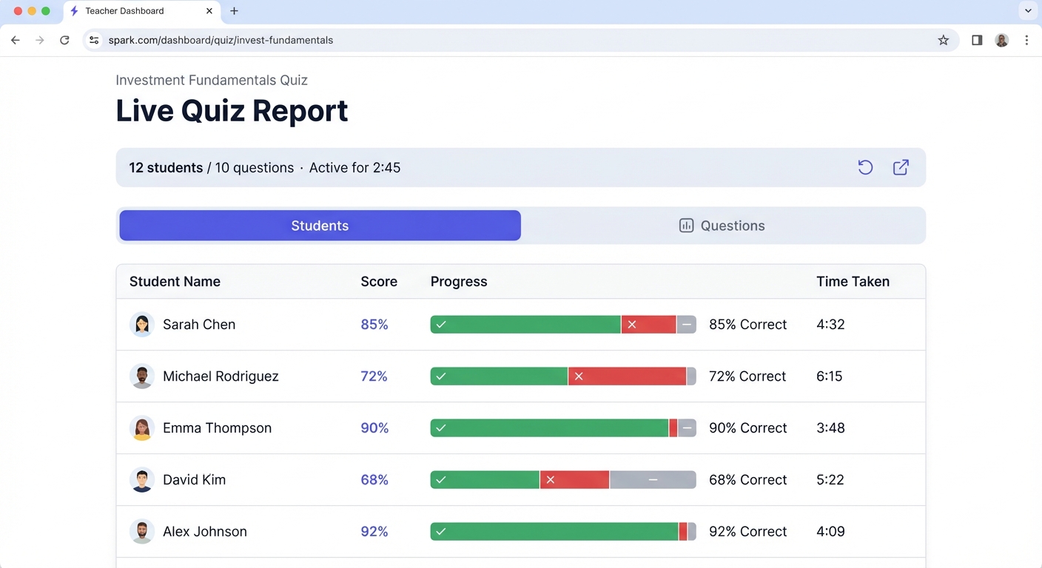Image resolution: width=1042 pixels, height=568 pixels.
Task: Click Emma Thompson's avatar
Action: click(x=141, y=428)
